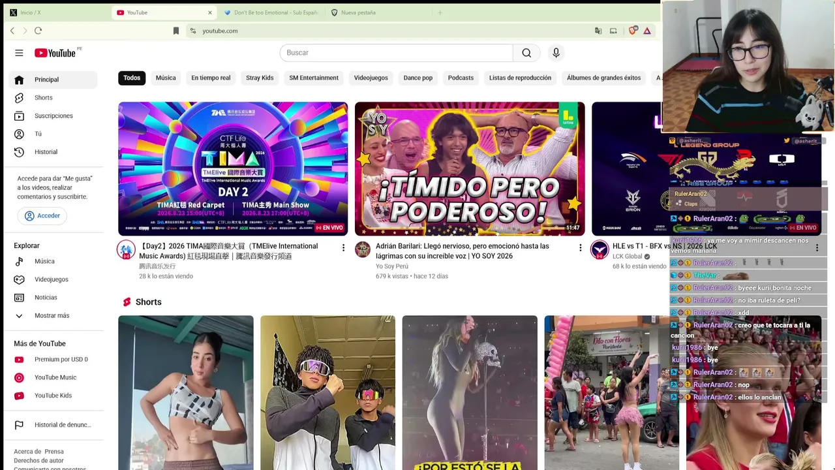Select the En tiempo real chip
835x470 pixels.
click(x=211, y=78)
